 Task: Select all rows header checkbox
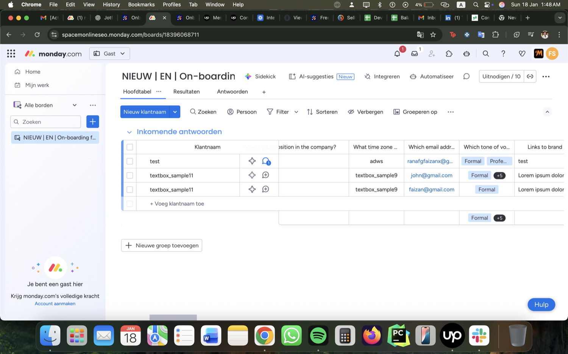click(x=130, y=147)
